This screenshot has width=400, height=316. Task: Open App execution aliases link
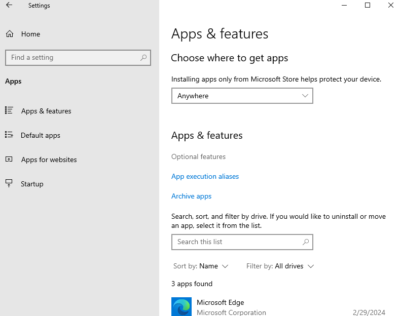click(205, 176)
